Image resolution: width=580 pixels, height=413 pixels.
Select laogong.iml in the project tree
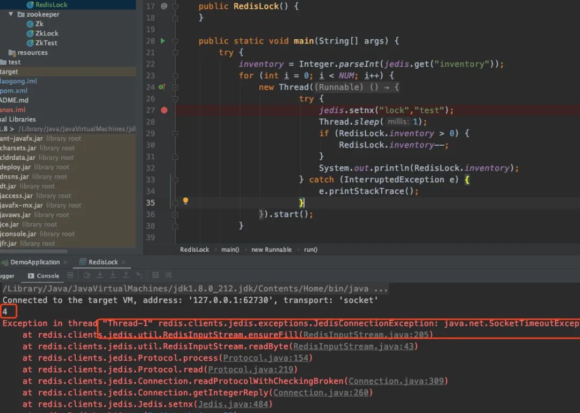(x=18, y=81)
